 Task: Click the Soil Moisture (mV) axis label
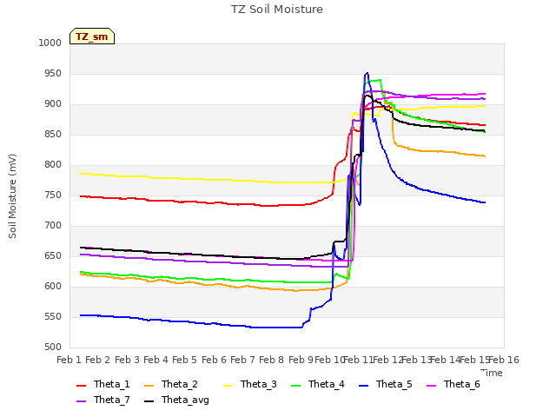coord(12,196)
